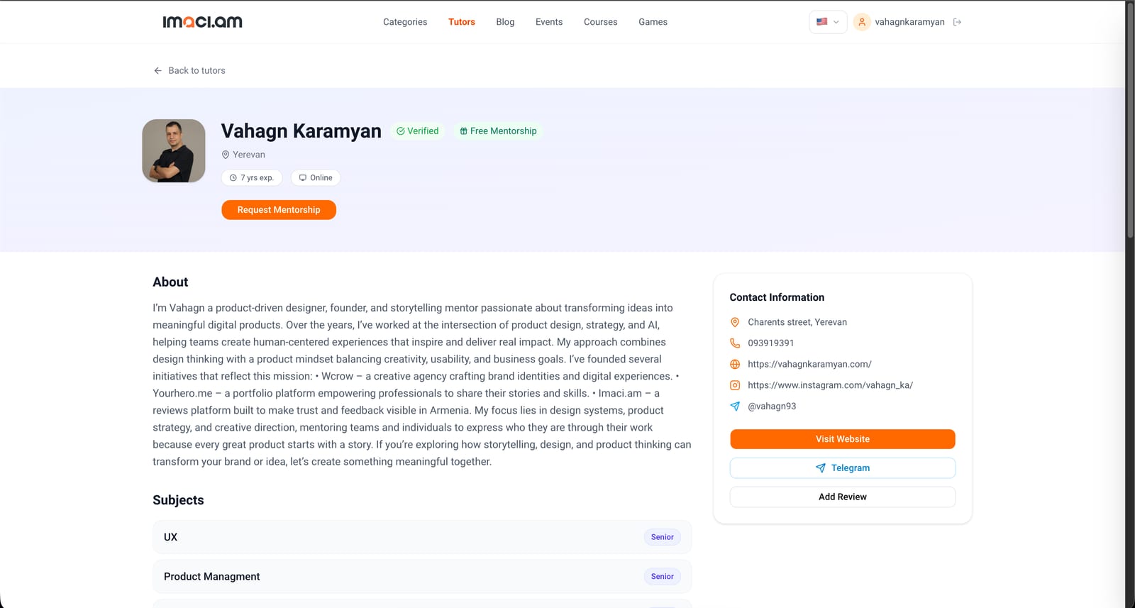Click the address pin icon in Contact Information
The height and width of the screenshot is (608, 1135).
[x=735, y=322]
